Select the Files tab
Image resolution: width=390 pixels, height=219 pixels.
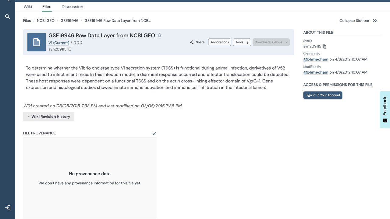[47, 6]
